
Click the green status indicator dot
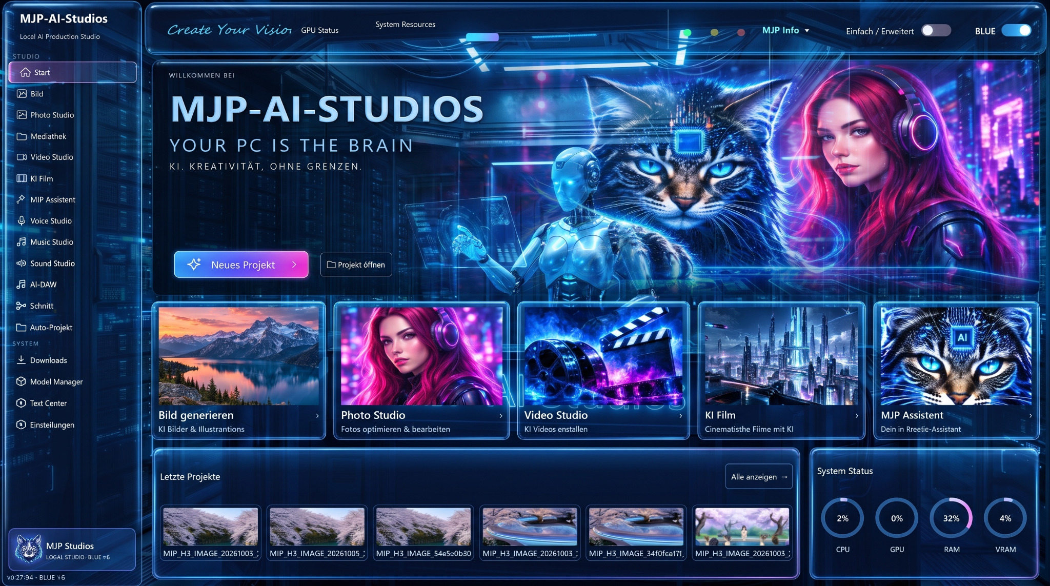(x=688, y=32)
